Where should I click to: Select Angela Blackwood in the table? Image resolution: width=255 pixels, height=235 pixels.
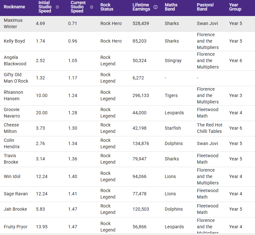click(15, 61)
